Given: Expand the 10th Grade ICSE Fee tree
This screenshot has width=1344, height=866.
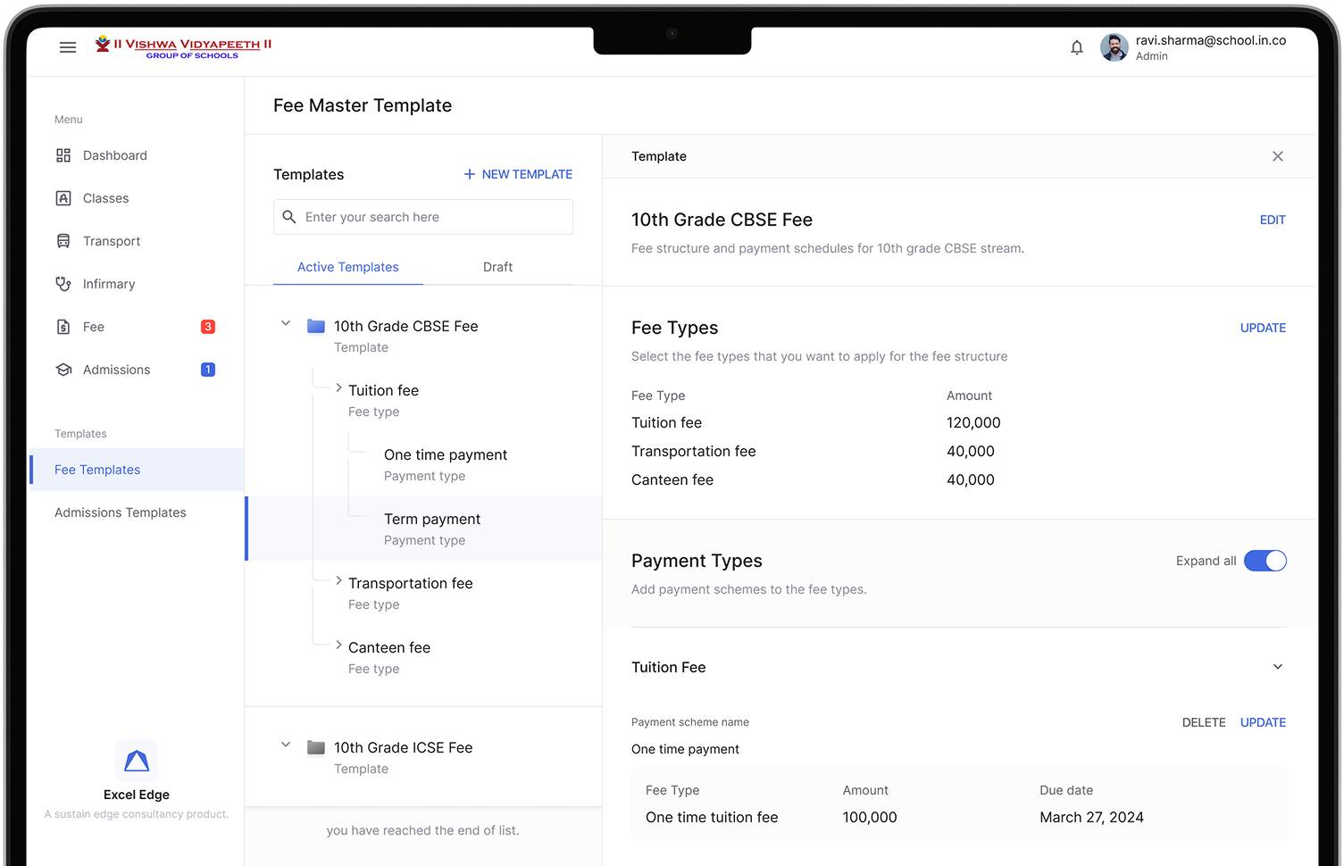Looking at the screenshot, I should click(x=286, y=745).
